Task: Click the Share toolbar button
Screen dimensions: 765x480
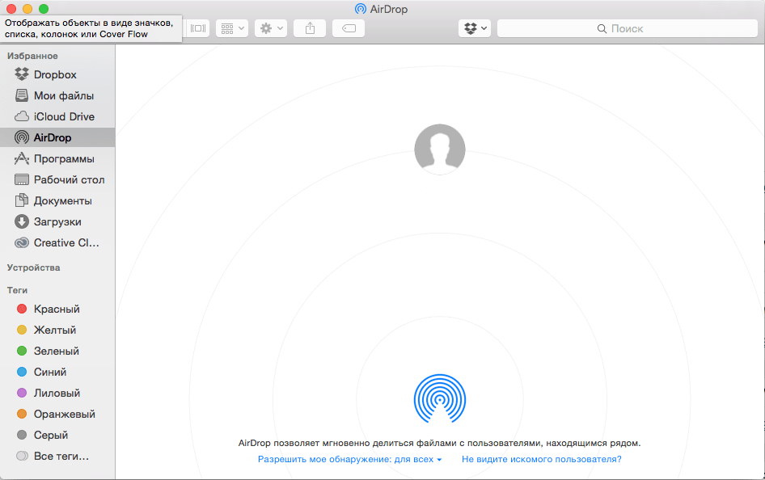Action: (310, 28)
